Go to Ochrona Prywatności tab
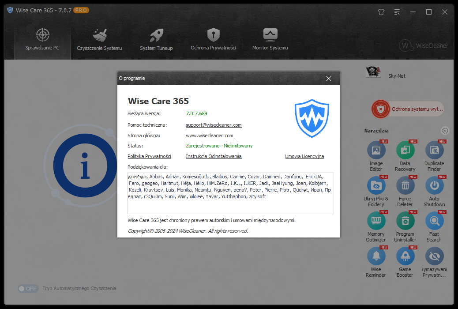458x309 pixels. [213, 39]
